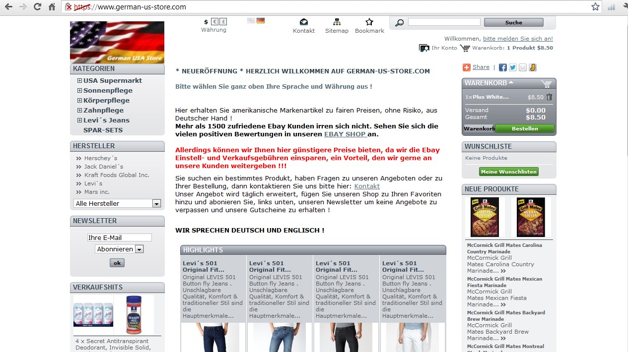
Task: Click the header shopping cart icon
Action: click(465, 48)
